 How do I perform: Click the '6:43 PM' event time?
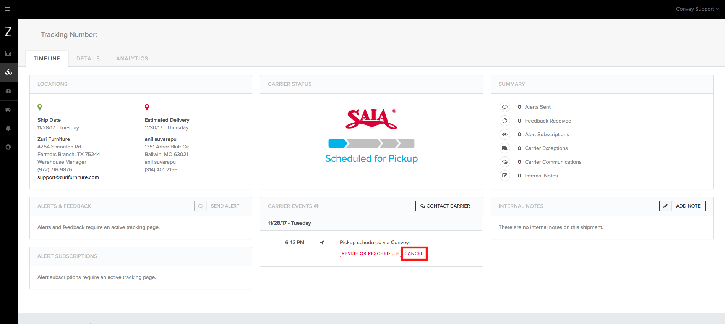pos(295,243)
